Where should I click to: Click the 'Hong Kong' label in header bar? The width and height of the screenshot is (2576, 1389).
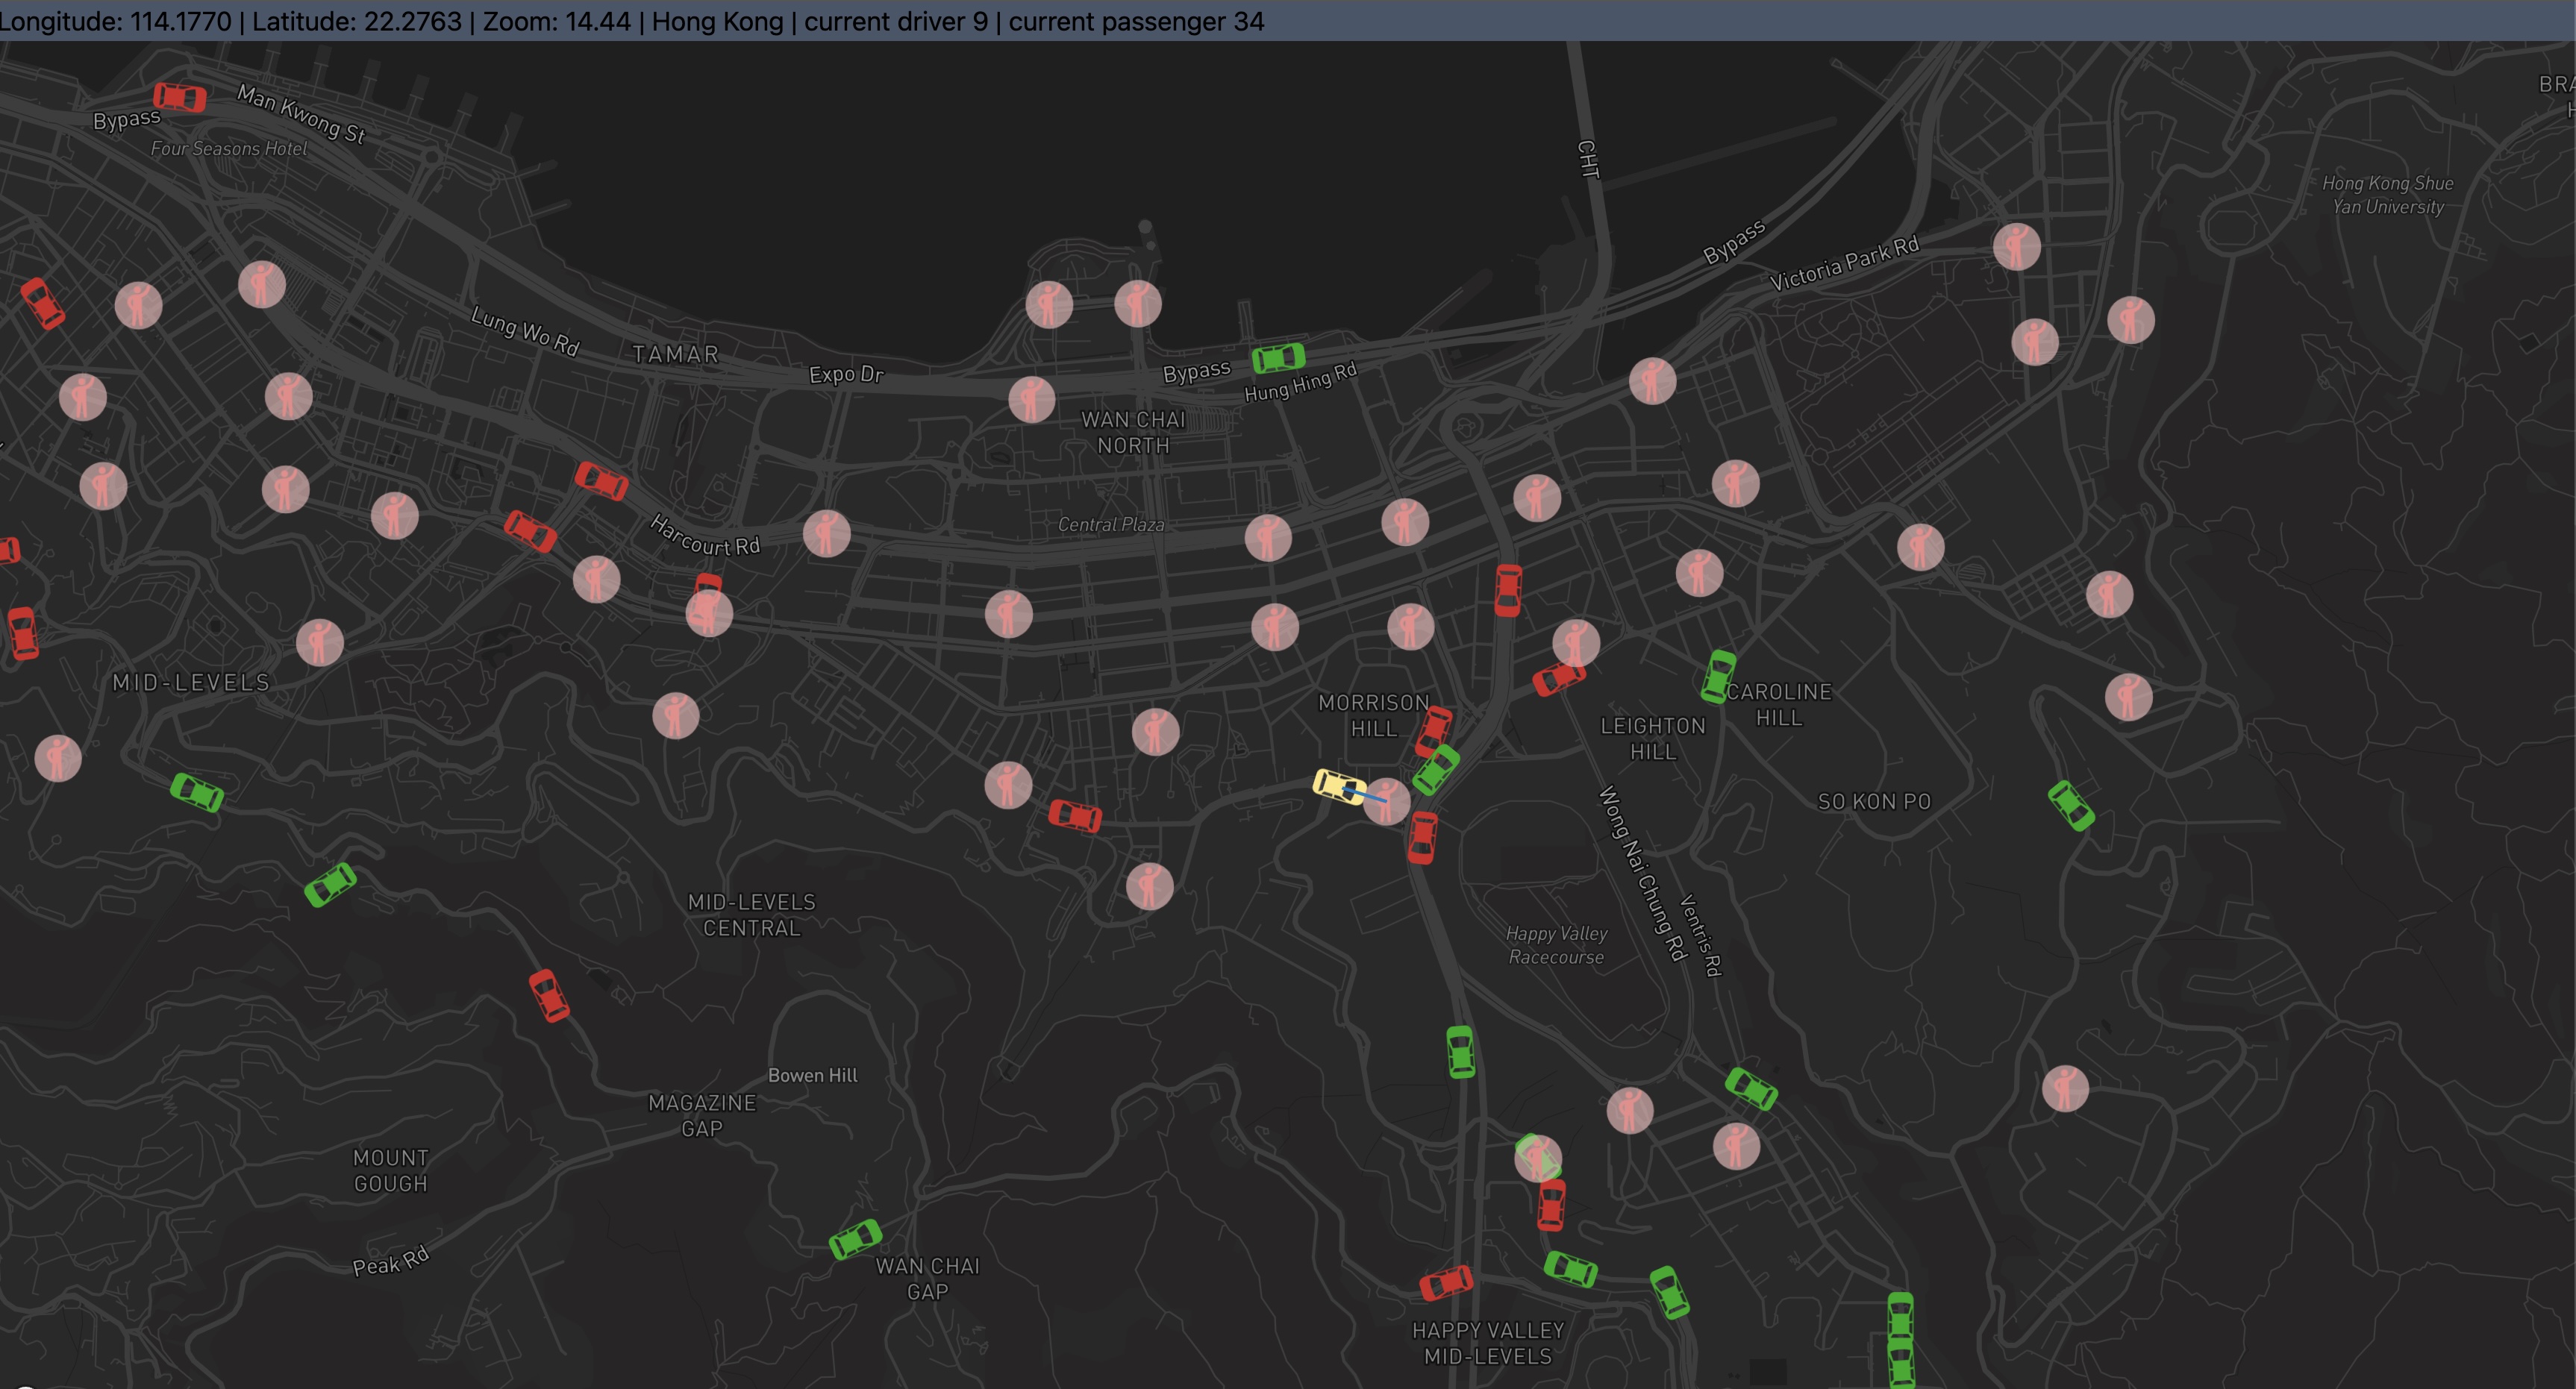(x=717, y=21)
